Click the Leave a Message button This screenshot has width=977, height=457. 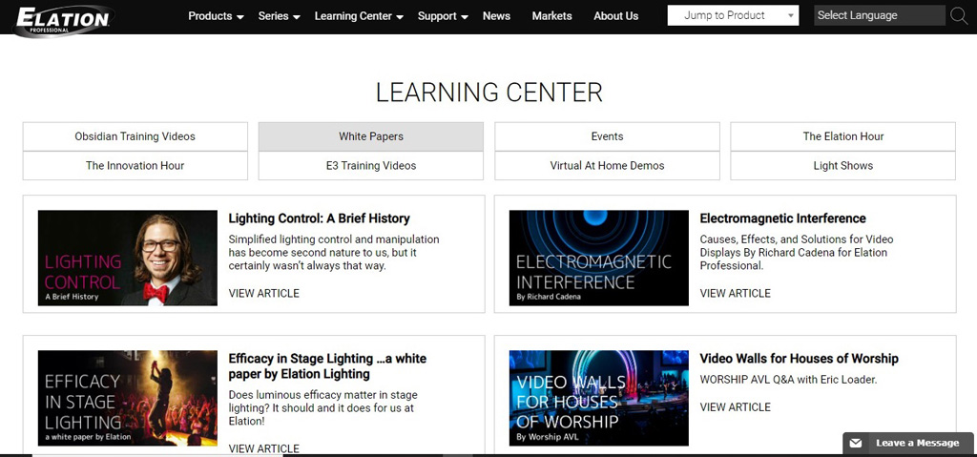tap(908, 444)
